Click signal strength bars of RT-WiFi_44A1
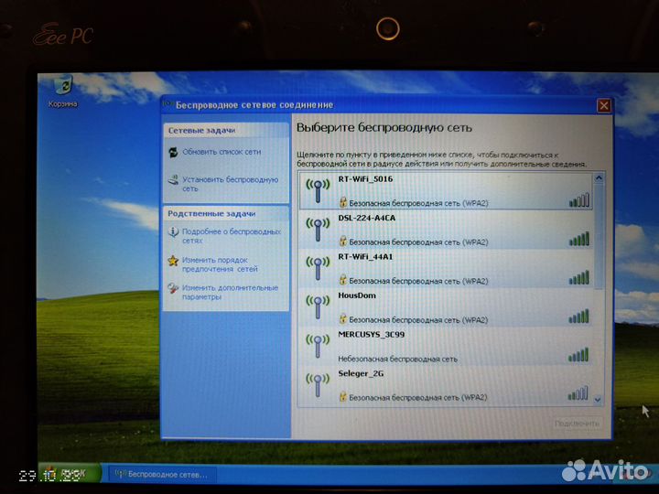 [x=579, y=278]
